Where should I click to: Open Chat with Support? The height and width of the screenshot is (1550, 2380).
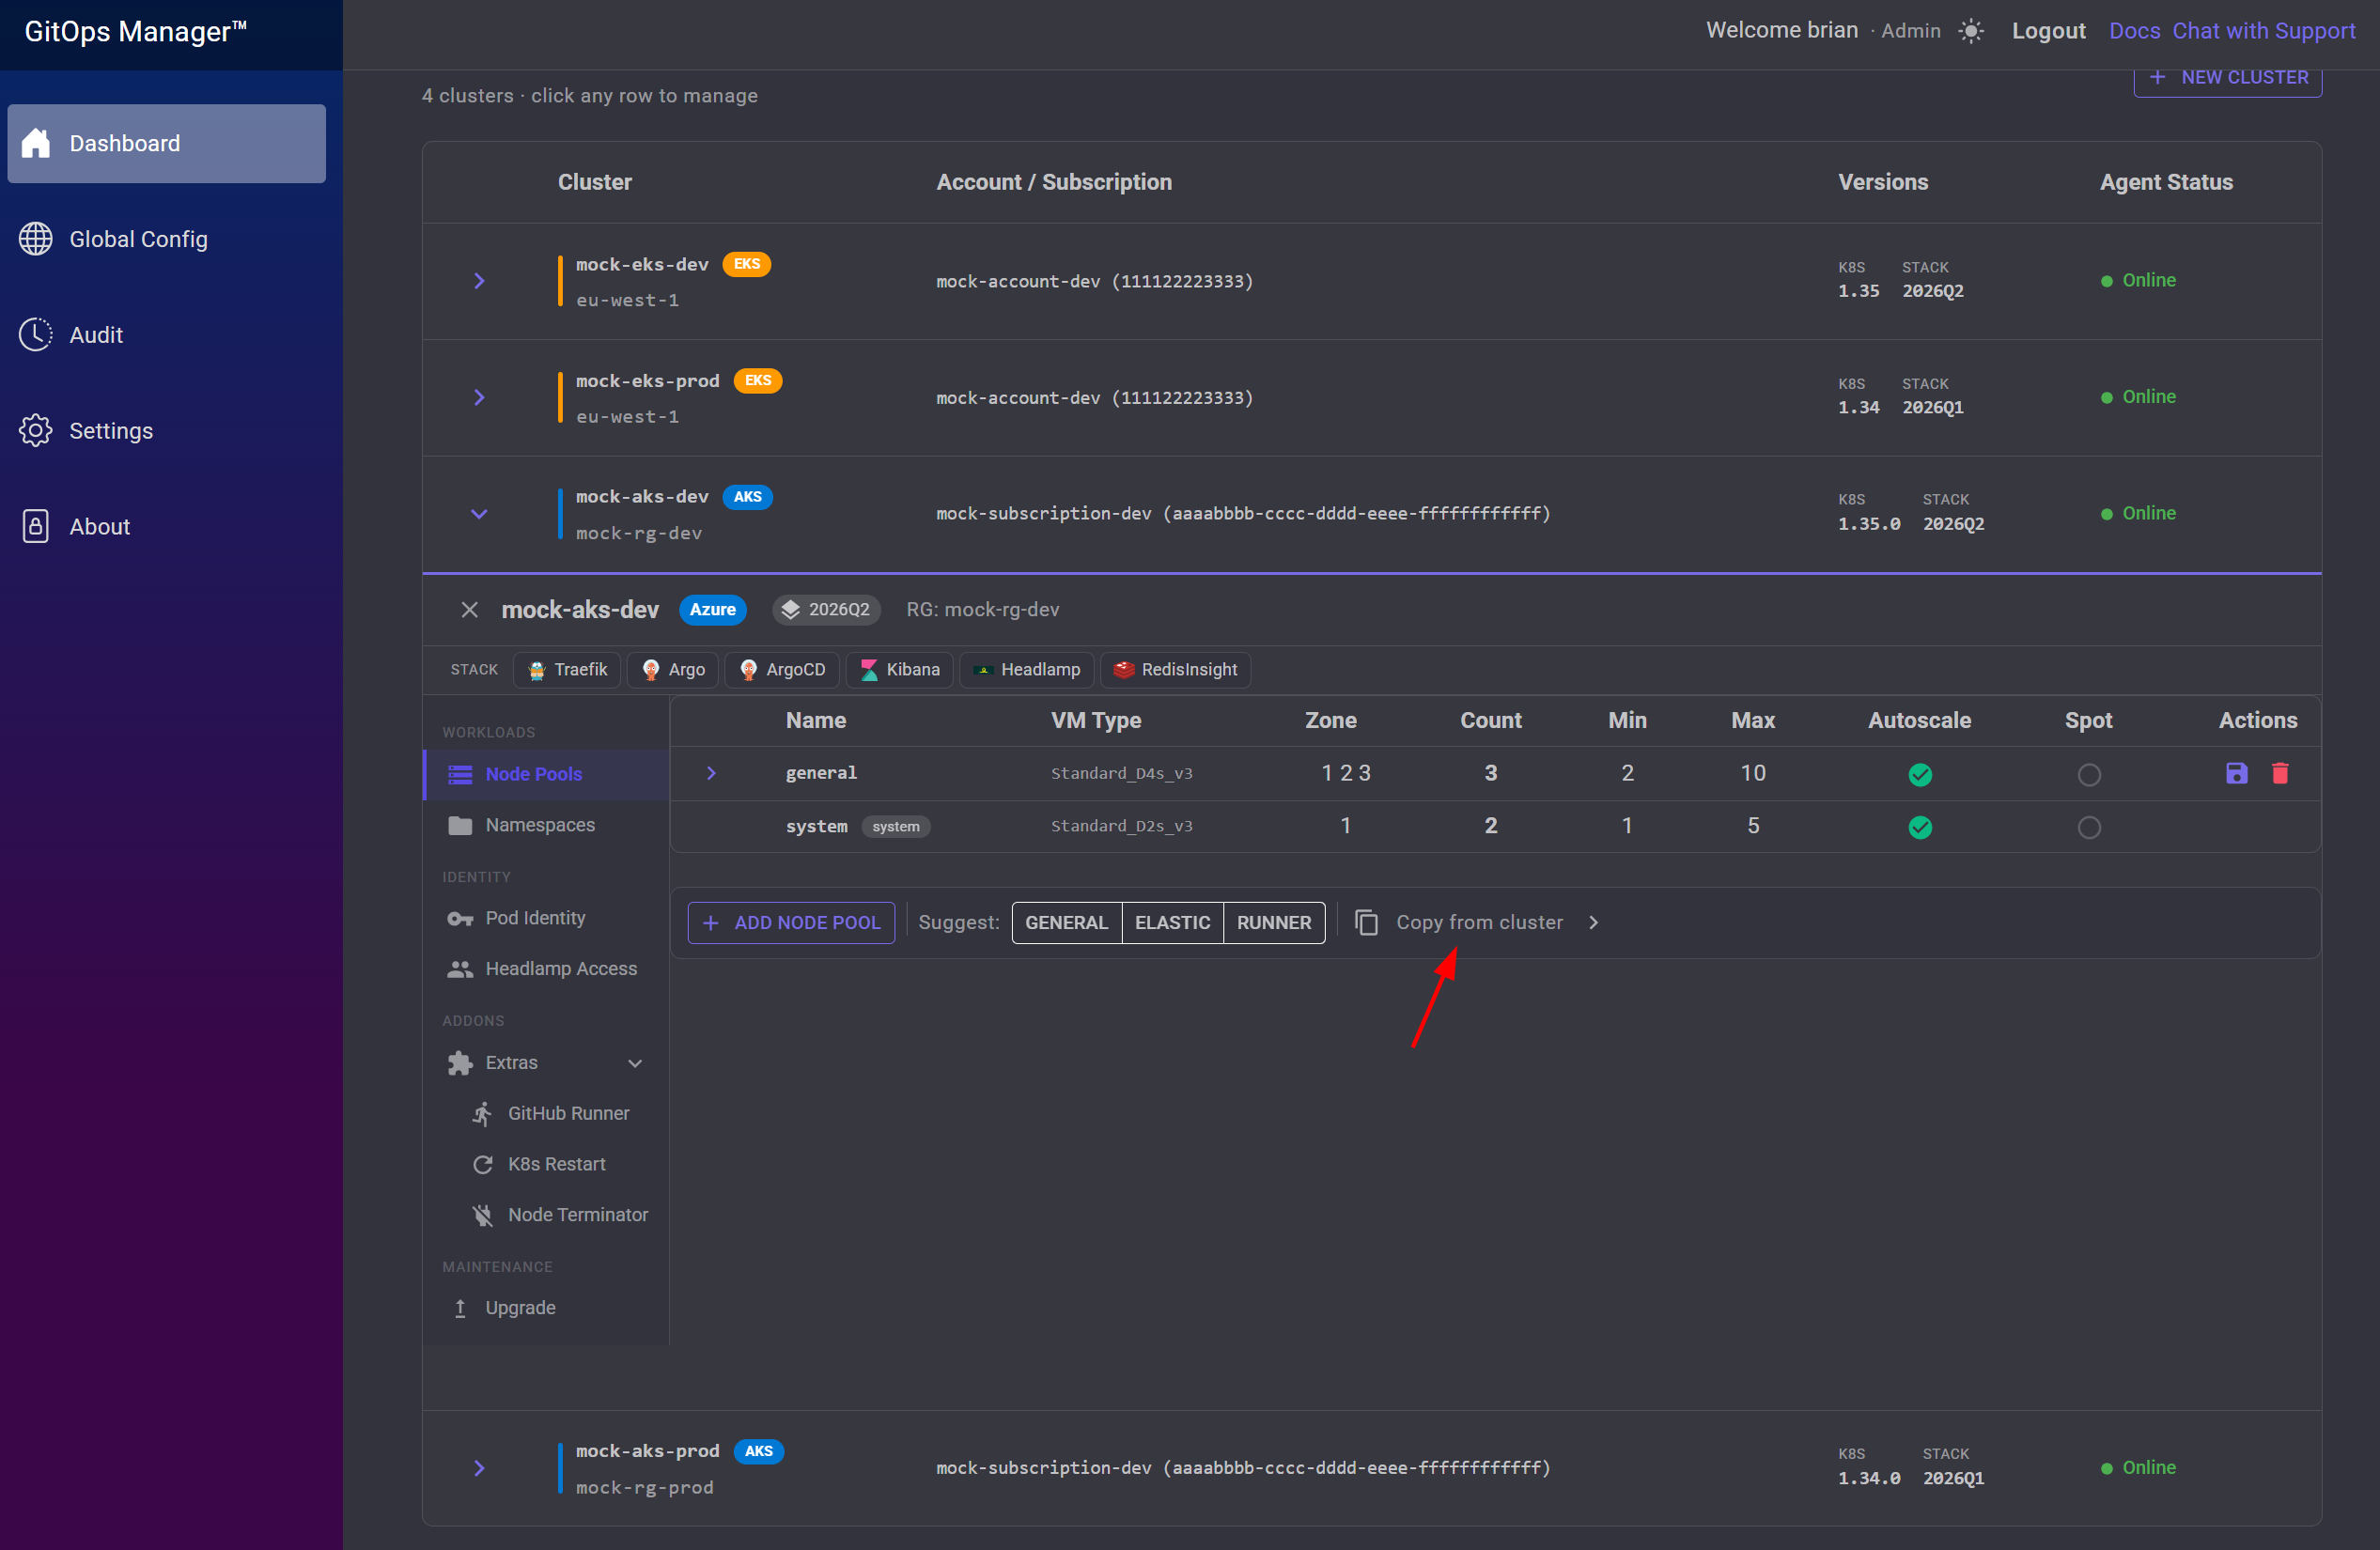coord(2263,31)
